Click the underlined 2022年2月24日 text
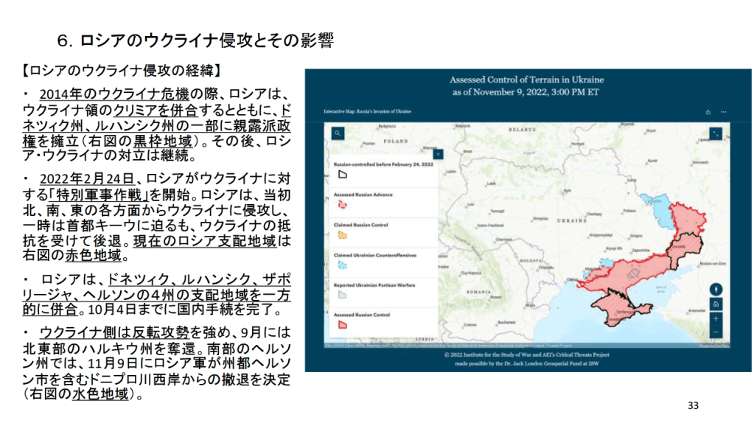Screen dimensions: 754x423 pyautogui.click(x=86, y=179)
